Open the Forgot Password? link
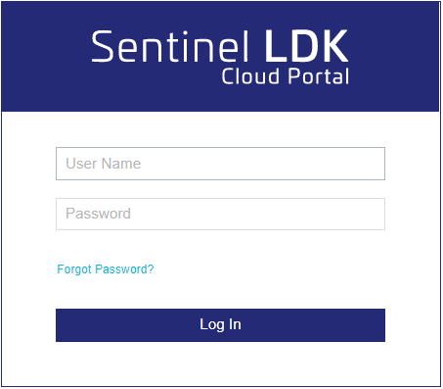This screenshot has height=389, width=443. tap(106, 269)
